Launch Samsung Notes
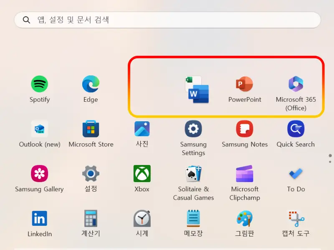 (x=245, y=129)
